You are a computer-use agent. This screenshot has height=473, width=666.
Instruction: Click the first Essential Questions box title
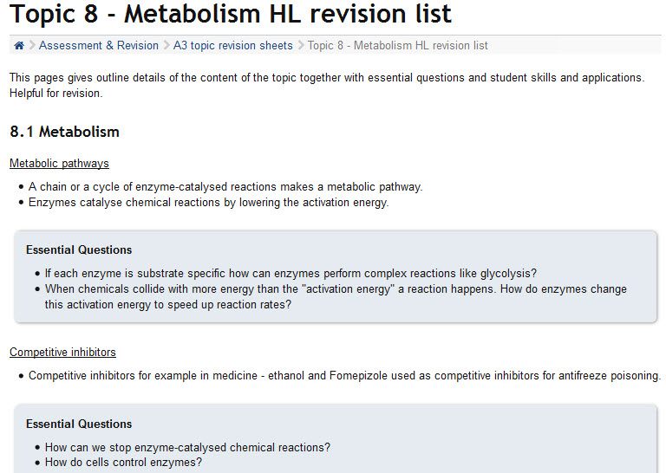click(79, 250)
